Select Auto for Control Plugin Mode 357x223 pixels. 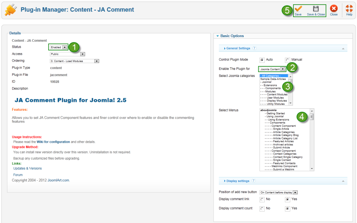point(262,60)
